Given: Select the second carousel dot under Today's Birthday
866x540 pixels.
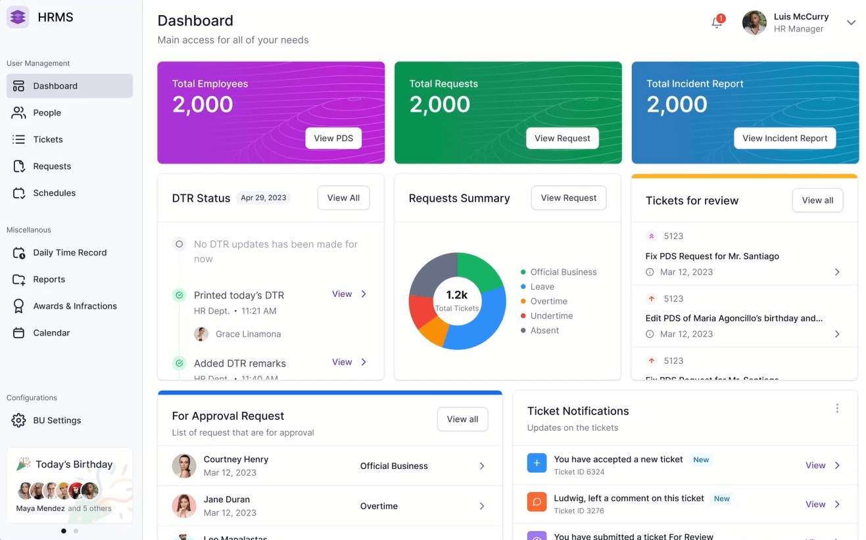Looking at the screenshot, I should (x=76, y=531).
